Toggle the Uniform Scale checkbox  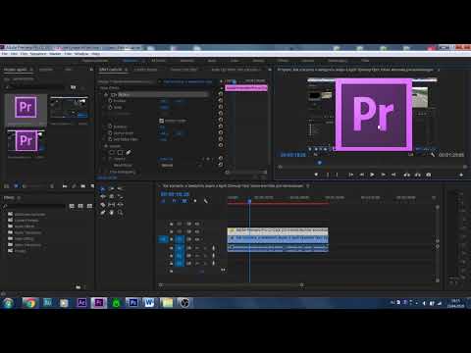click(x=161, y=121)
